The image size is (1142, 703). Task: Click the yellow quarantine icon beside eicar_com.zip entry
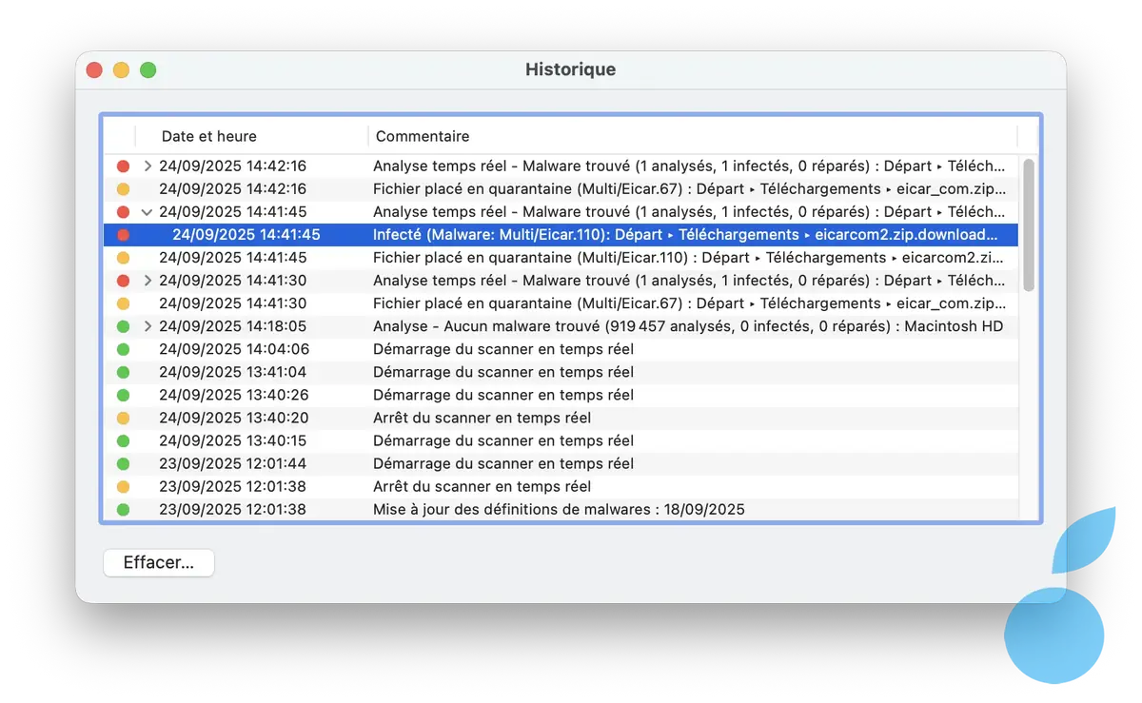123,188
